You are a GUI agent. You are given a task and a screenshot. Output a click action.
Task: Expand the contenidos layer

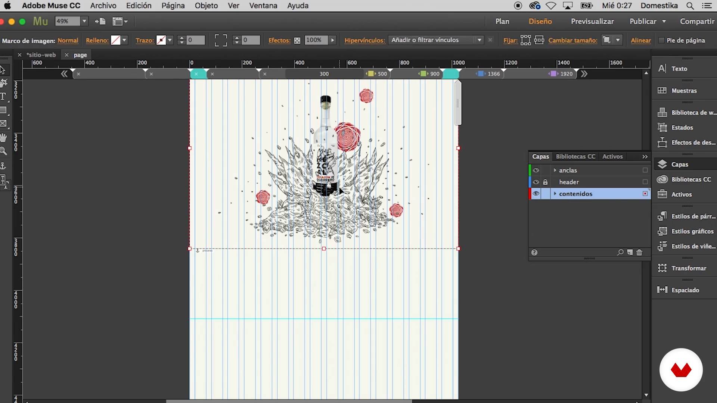555,194
